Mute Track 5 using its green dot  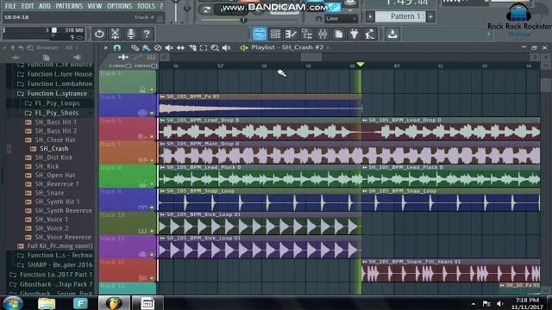[152, 113]
